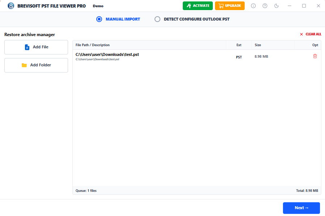Clear all files from the queue
325x216 pixels.
[311, 34]
